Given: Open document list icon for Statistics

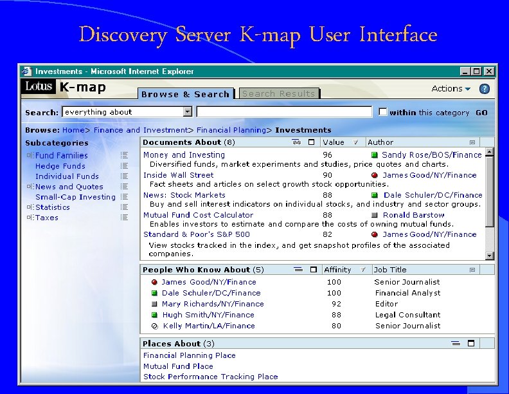Looking at the screenshot, I should tap(124, 207).
